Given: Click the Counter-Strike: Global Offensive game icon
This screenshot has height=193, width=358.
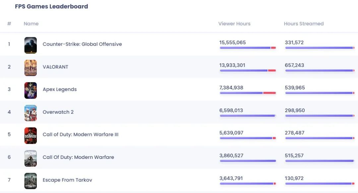Looking at the screenshot, I should point(30,45).
